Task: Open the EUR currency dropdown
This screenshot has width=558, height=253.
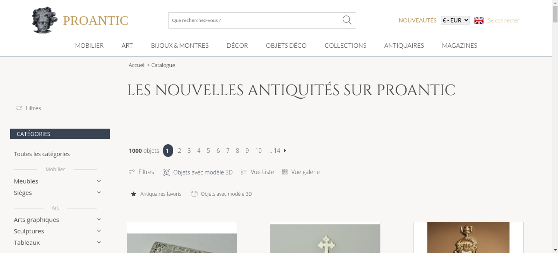Action: click(x=455, y=20)
